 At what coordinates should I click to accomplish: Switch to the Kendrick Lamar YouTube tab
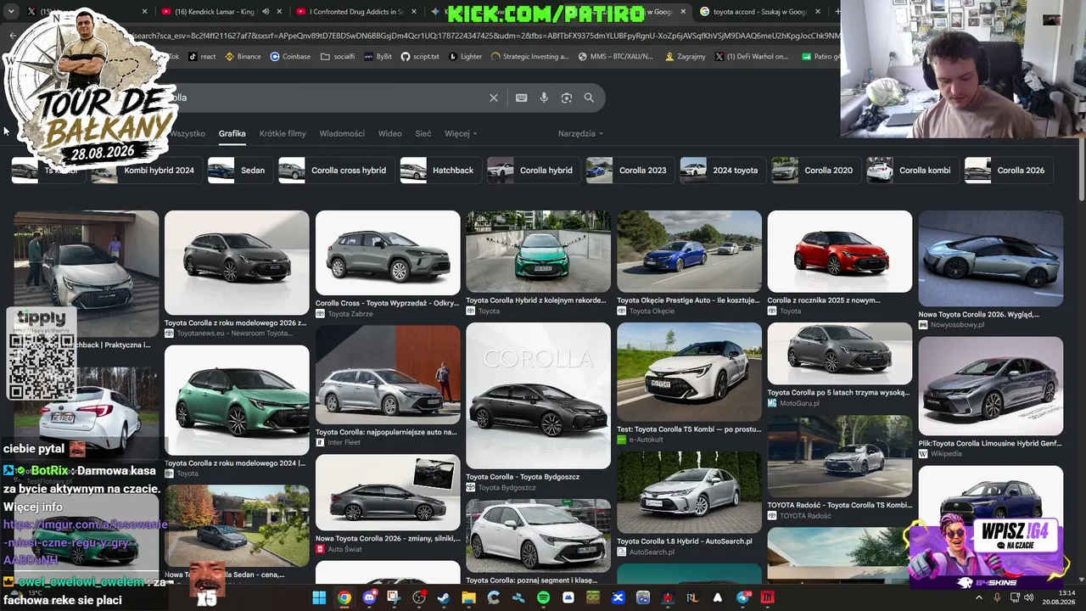pyautogui.click(x=222, y=12)
